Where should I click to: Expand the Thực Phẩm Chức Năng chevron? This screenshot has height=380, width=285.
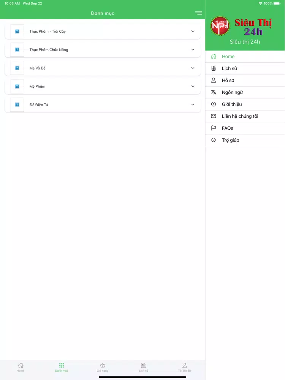[193, 50]
